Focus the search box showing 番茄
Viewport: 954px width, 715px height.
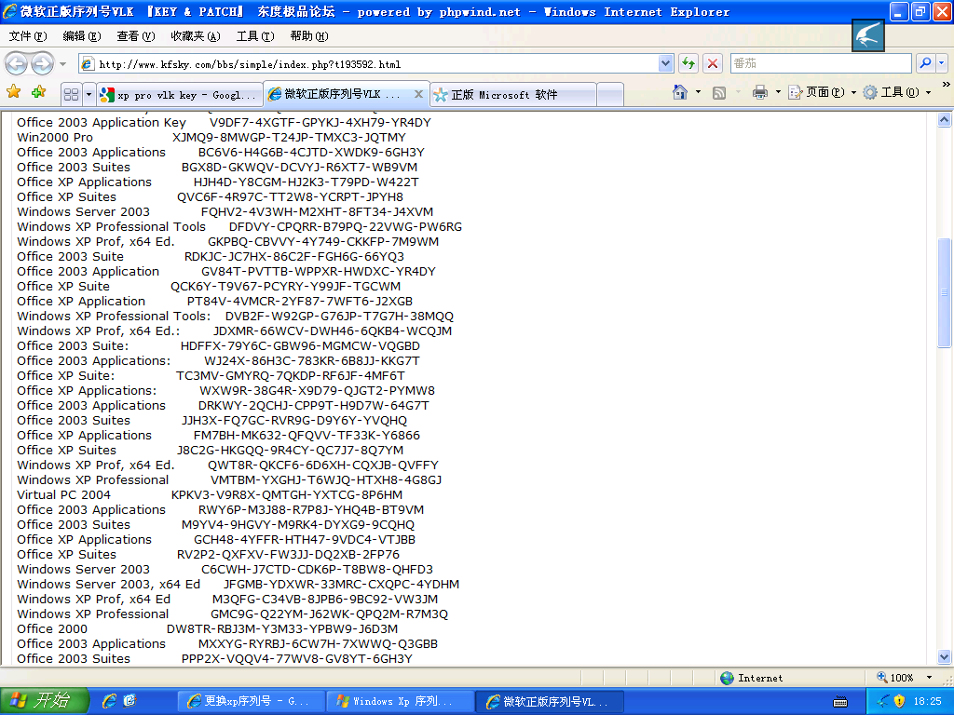click(820, 63)
